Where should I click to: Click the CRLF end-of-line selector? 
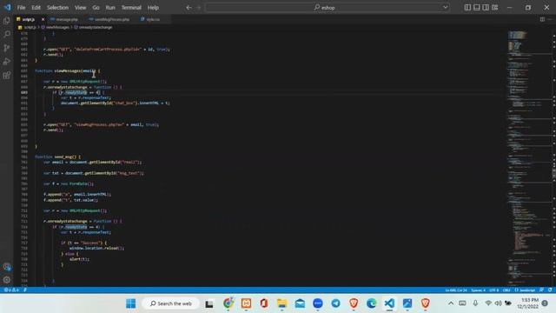(x=506, y=290)
